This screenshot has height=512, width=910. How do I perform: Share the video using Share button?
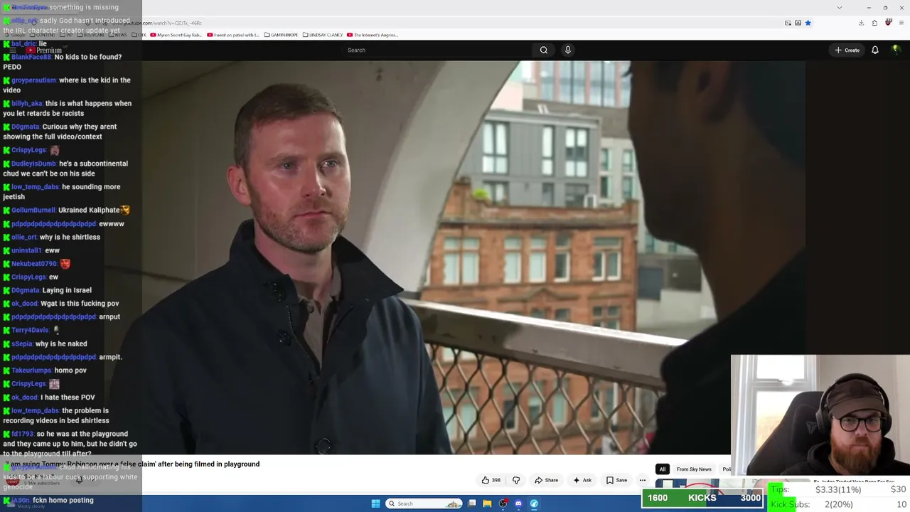(x=546, y=480)
